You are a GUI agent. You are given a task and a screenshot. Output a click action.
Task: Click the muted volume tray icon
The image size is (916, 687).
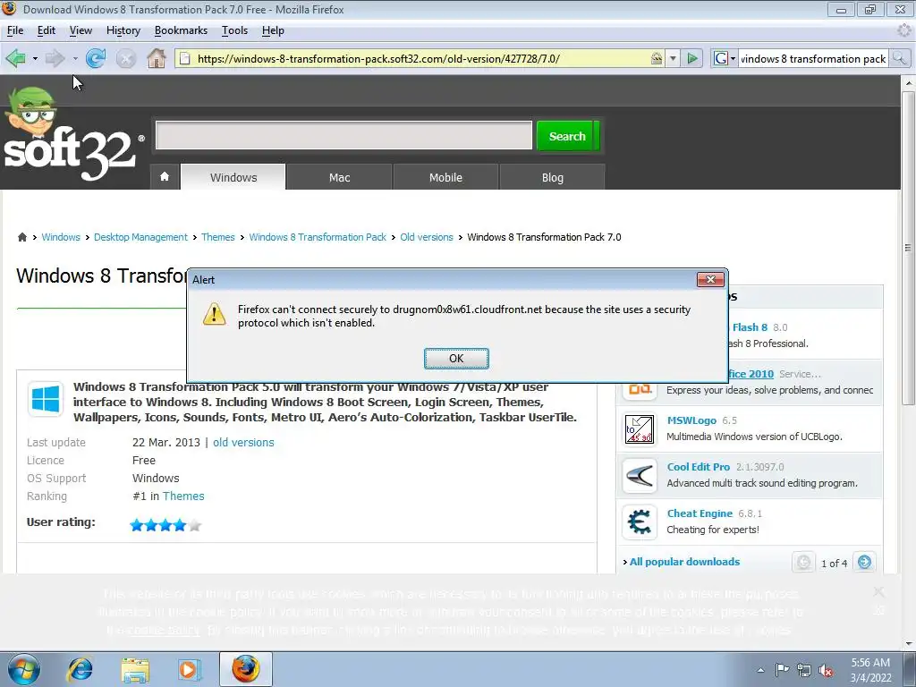[x=826, y=671]
